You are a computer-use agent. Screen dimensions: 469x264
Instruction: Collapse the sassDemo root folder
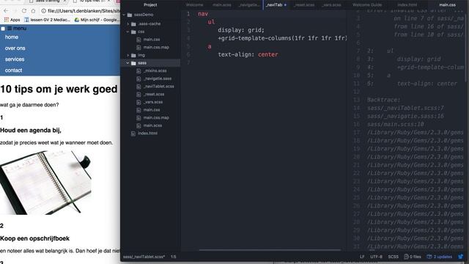[124, 15]
